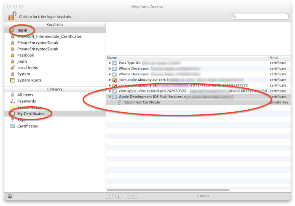Viewport: 295px width, 206px height.
Task: Click the com.apple.idms.appleid.prd certificate name
Action: pyautogui.click(x=193, y=91)
